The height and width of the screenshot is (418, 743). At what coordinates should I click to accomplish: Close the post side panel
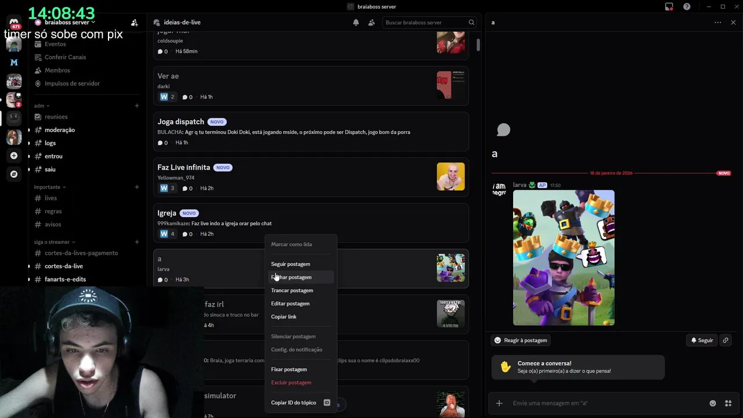point(733,23)
